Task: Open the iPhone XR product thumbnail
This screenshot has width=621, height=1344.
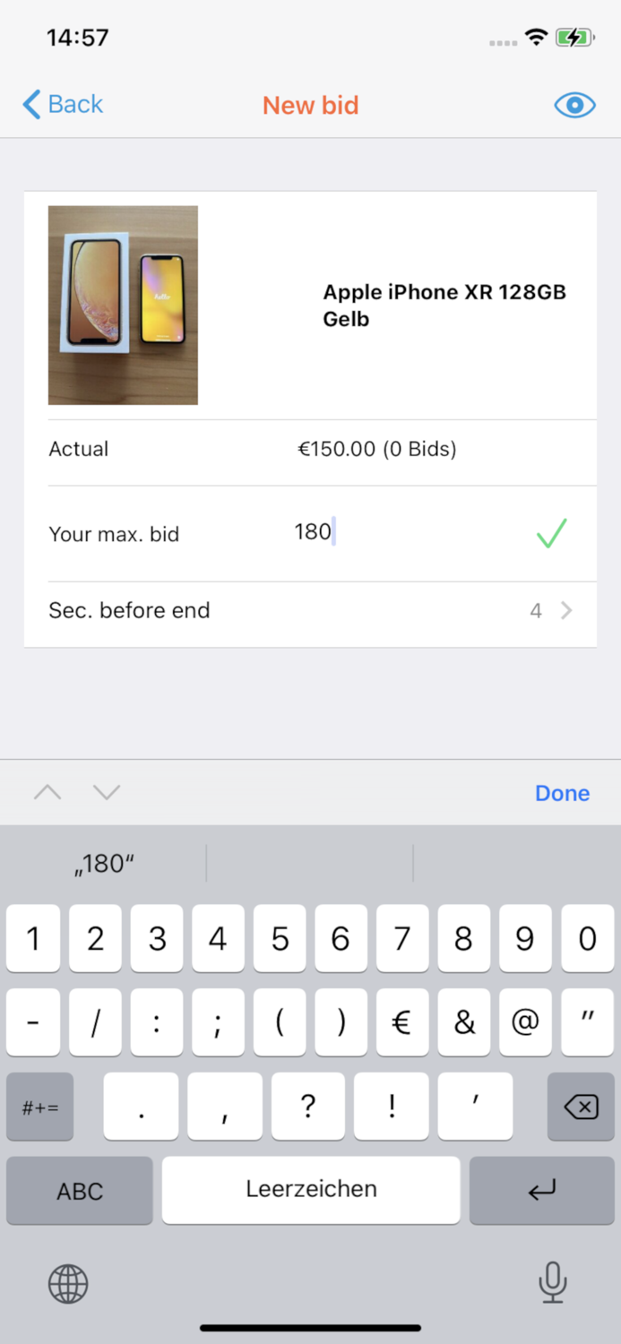Action: pyautogui.click(x=123, y=304)
